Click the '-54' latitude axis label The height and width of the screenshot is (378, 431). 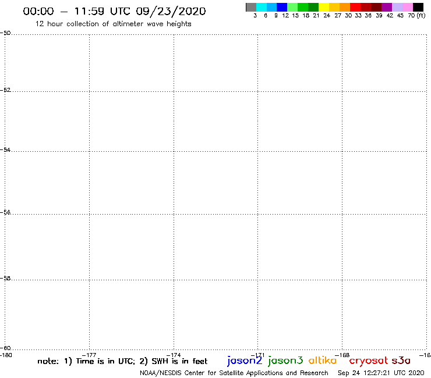pyautogui.click(x=5, y=150)
